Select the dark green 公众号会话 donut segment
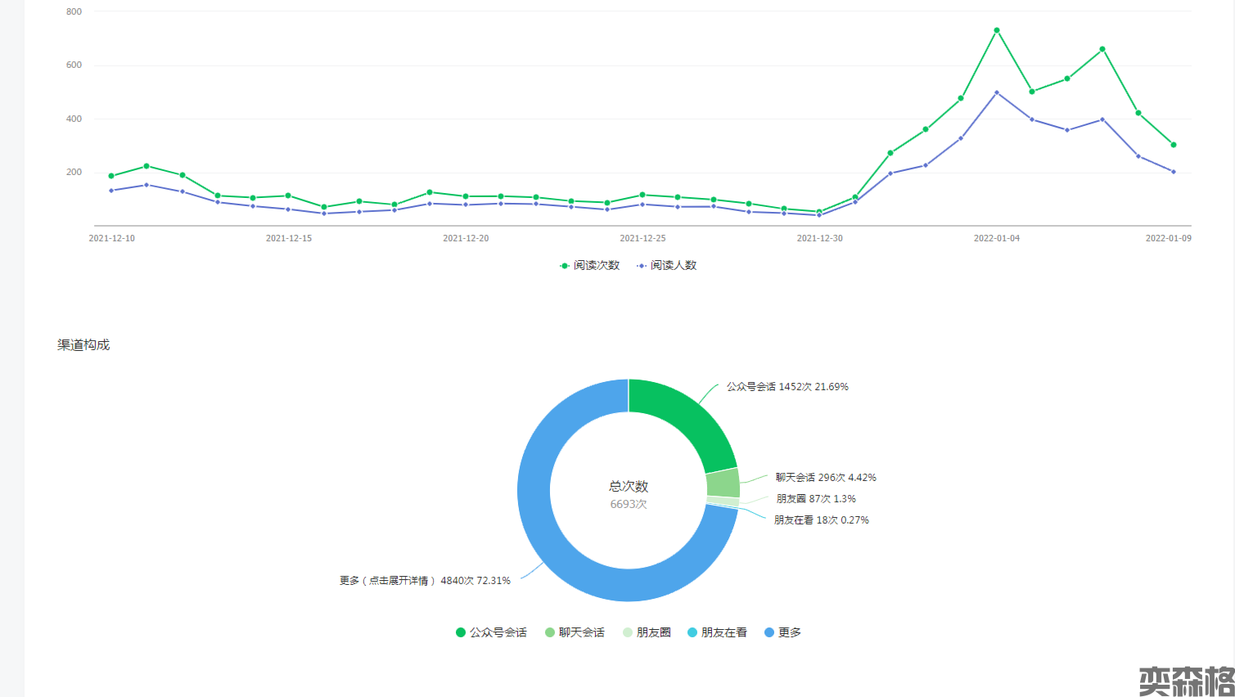The image size is (1235, 697). click(x=686, y=417)
